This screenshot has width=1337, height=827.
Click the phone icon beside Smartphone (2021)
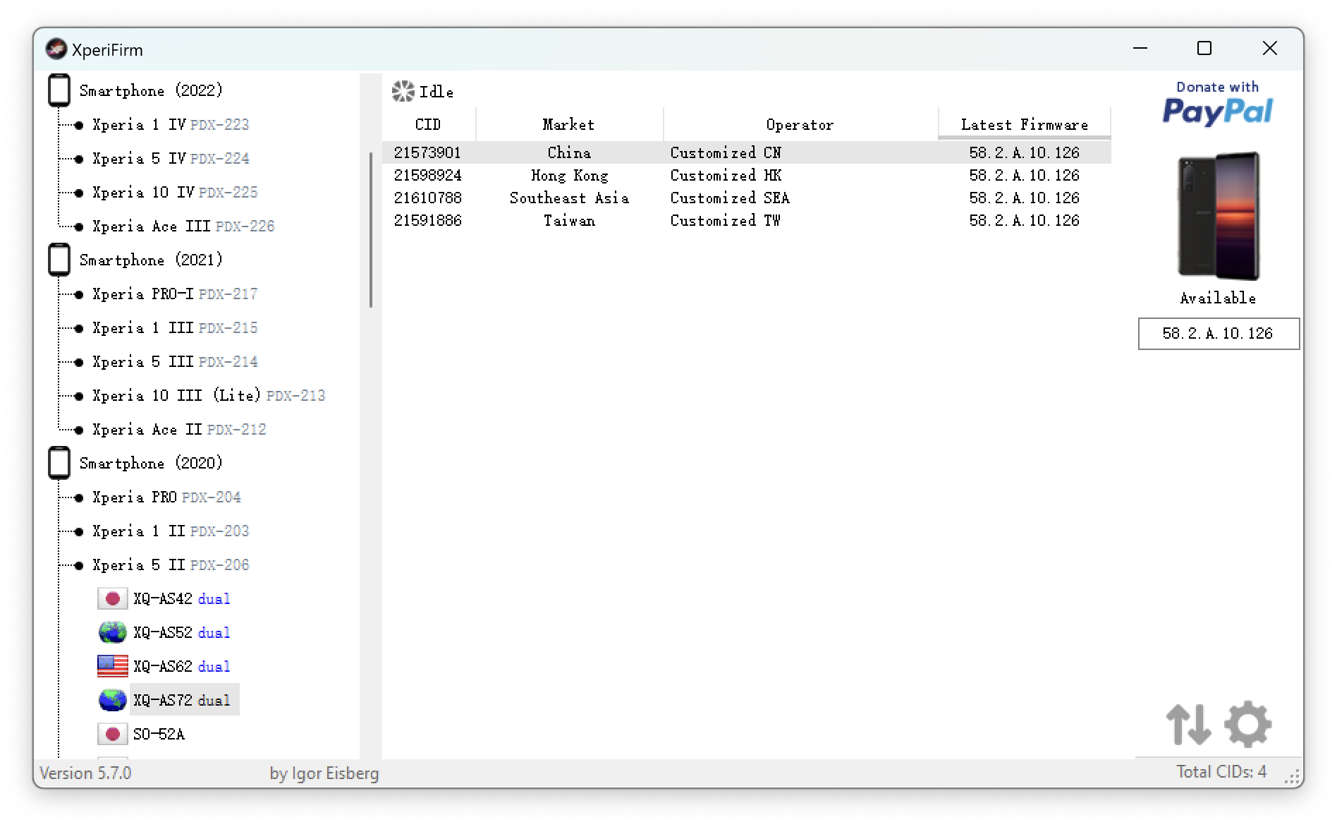point(59,260)
